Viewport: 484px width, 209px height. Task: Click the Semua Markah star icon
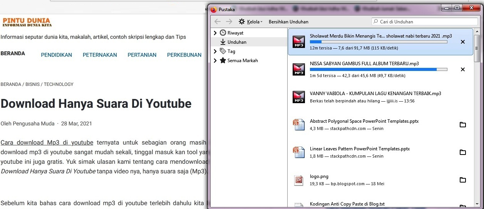(223, 61)
